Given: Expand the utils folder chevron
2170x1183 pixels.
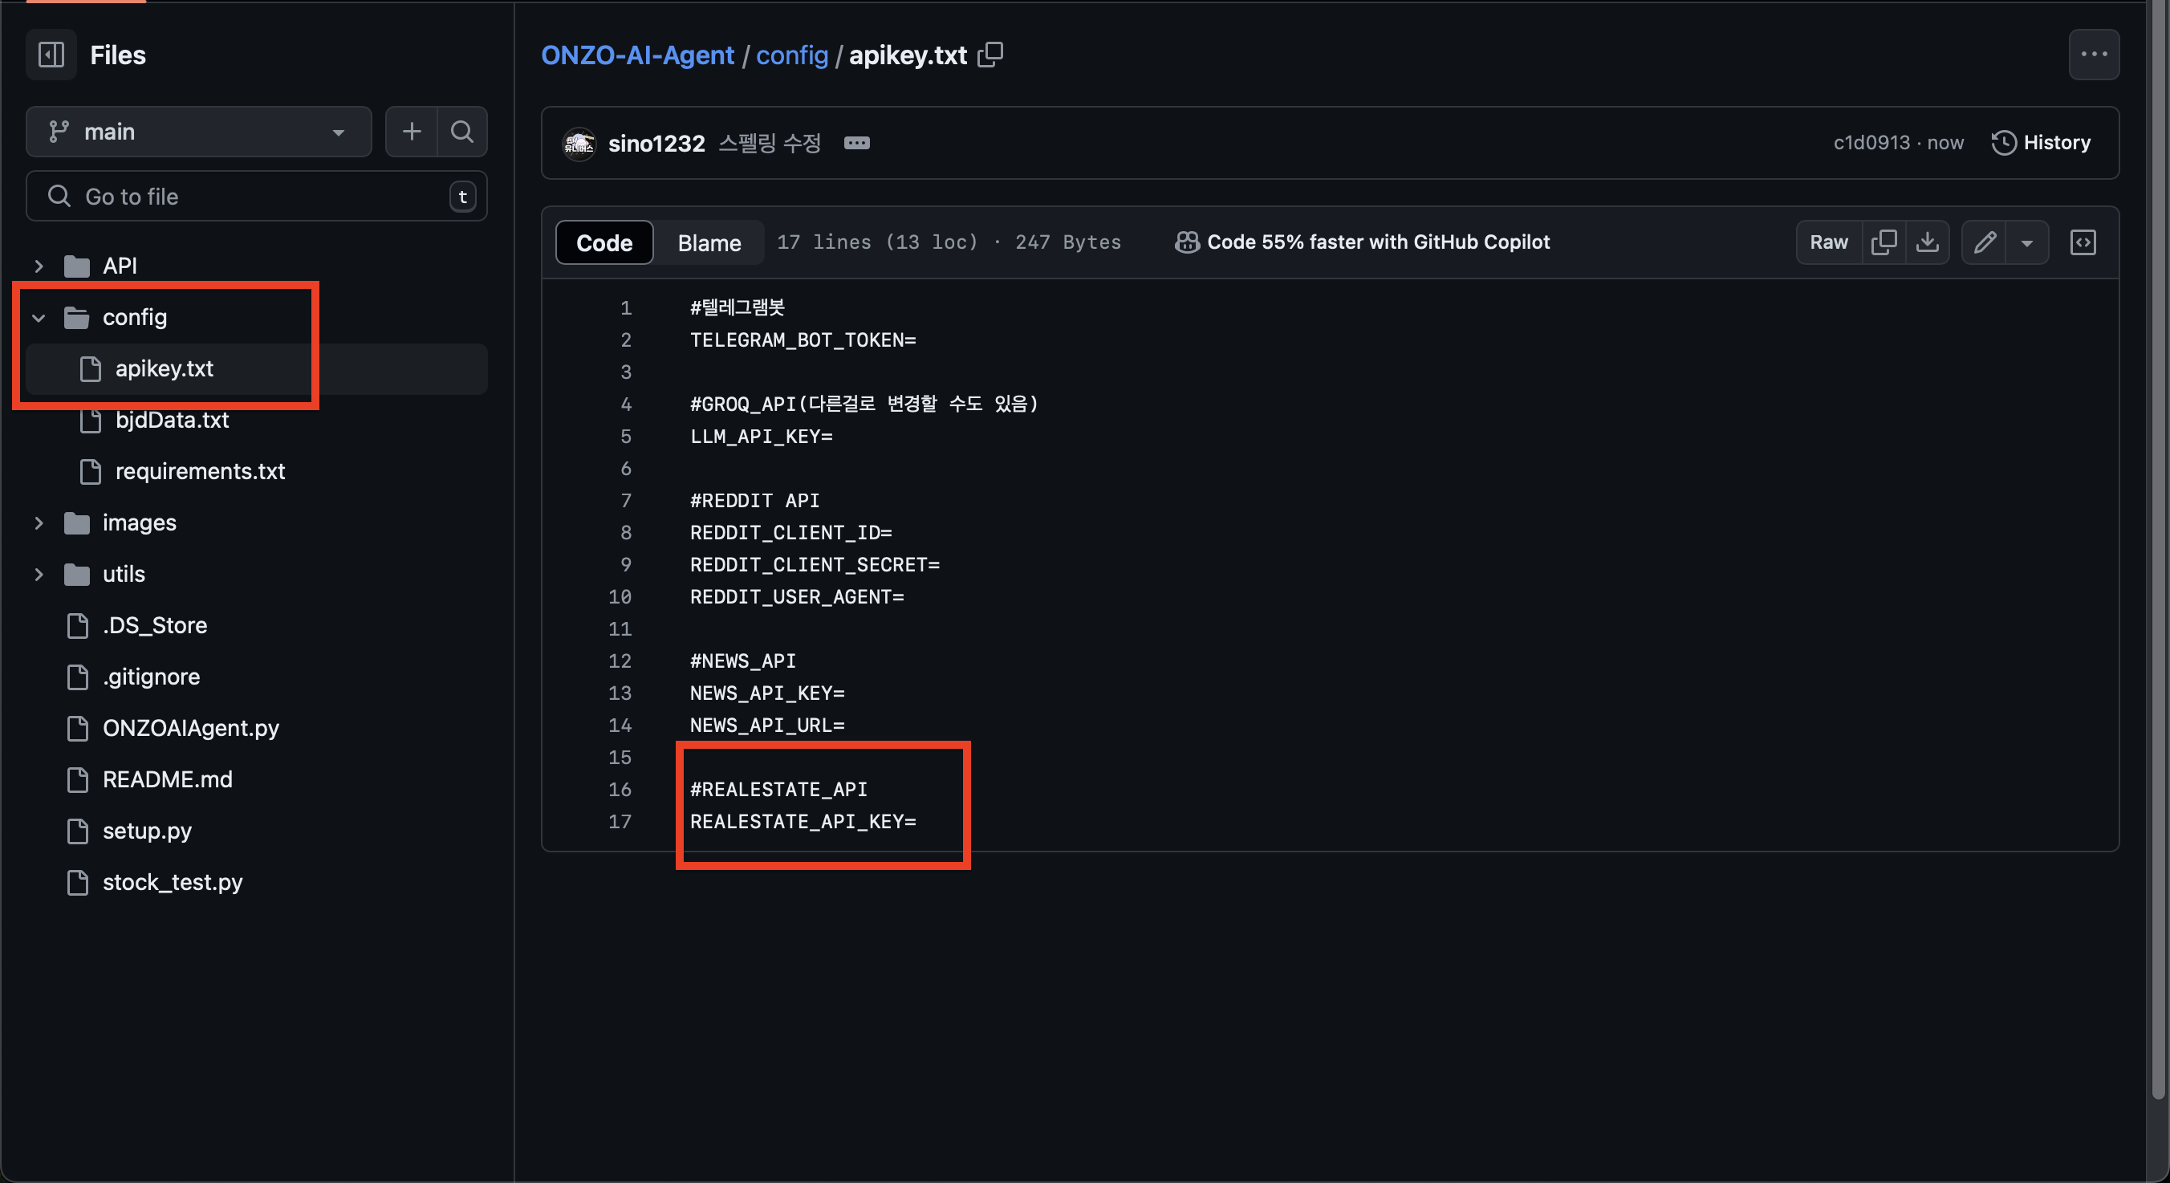Looking at the screenshot, I should [x=39, y=575].
